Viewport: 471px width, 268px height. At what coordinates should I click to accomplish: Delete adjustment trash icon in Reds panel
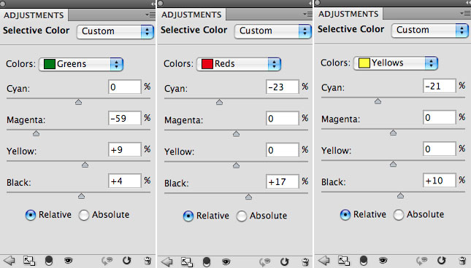click(305, 262)
